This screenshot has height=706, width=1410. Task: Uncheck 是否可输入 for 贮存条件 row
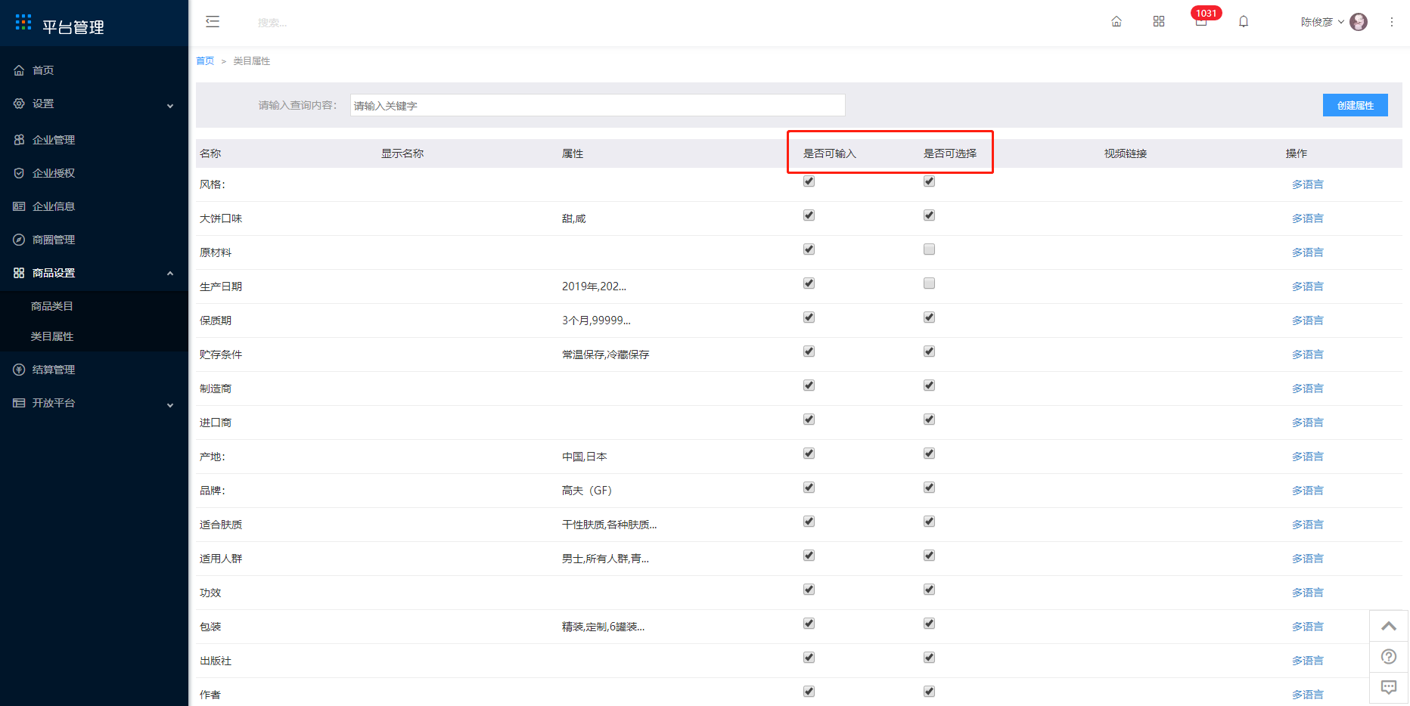tap(809, 351)
